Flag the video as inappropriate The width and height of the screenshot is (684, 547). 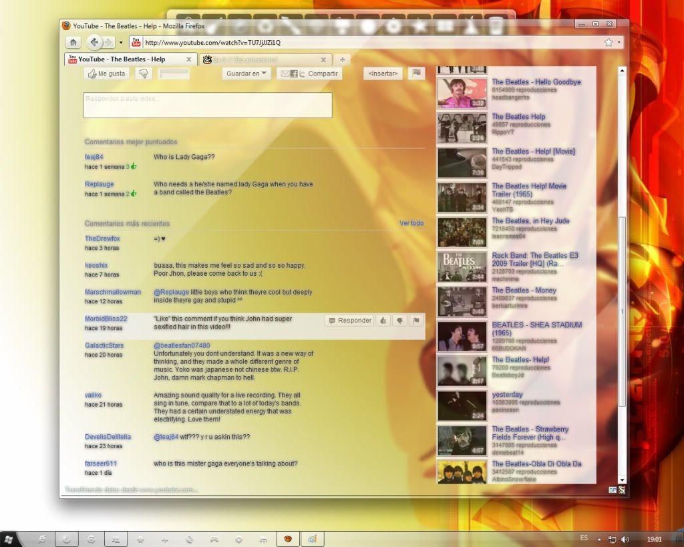coord(417,73)
